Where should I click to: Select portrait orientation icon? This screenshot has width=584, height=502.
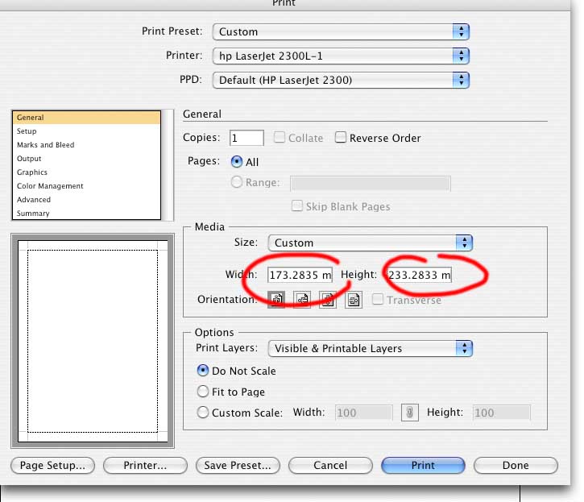click(276, 299)
